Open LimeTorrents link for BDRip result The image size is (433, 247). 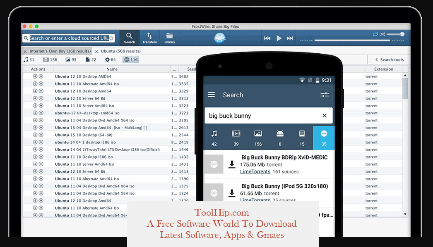pyautogui.click(x=255, y=171)
